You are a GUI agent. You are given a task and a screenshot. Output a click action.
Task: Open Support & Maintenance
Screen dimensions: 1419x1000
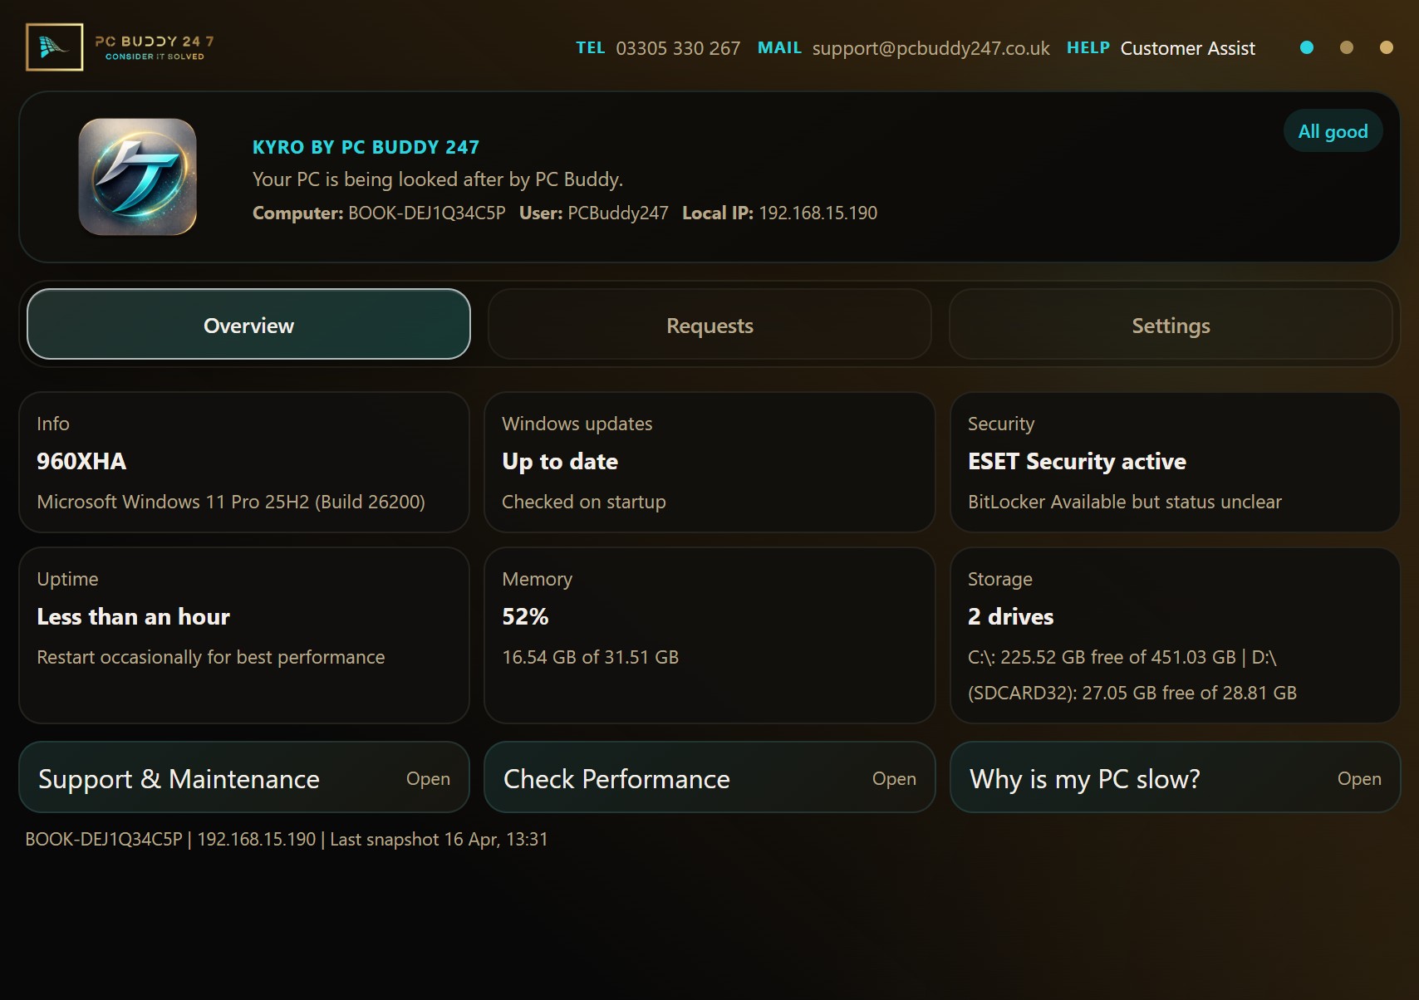point(244,778)
